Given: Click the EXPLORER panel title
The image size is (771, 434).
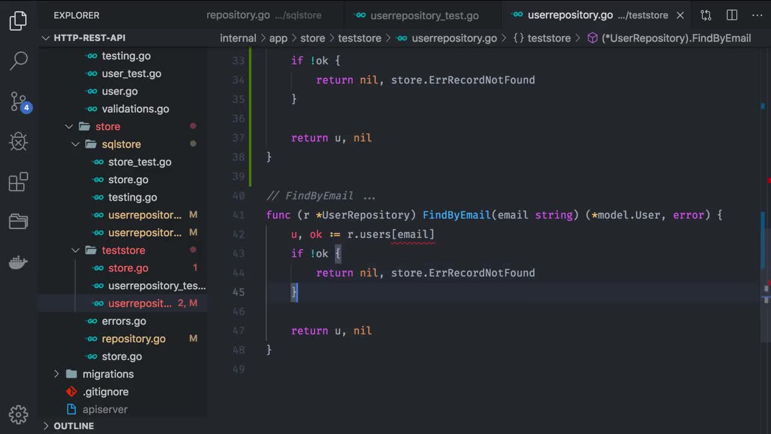Looking at the screenshot, I should (x=76, y=15).
